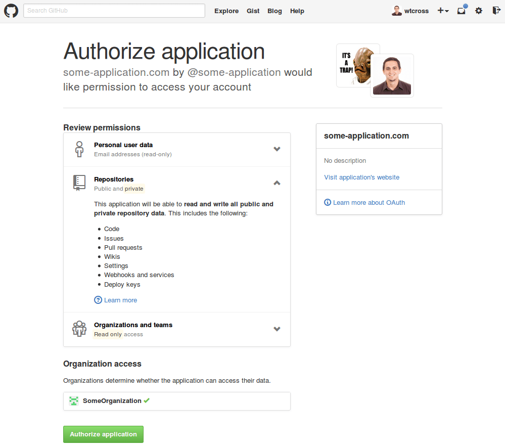Click the 'Organization access' heading
This screenshot has width=505, height=448.
pyautogui.click(x=102, y=364)
